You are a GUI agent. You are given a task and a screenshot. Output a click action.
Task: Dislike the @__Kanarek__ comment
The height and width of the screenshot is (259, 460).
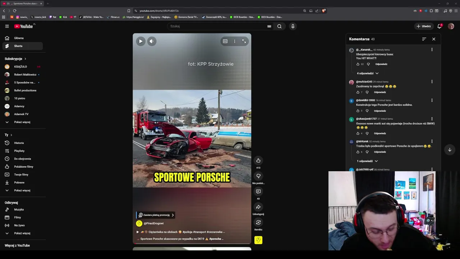[x=368, y=64]
